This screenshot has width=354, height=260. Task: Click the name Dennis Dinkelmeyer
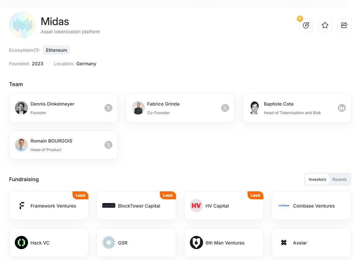pyautogui.click(x=52, y=104)
